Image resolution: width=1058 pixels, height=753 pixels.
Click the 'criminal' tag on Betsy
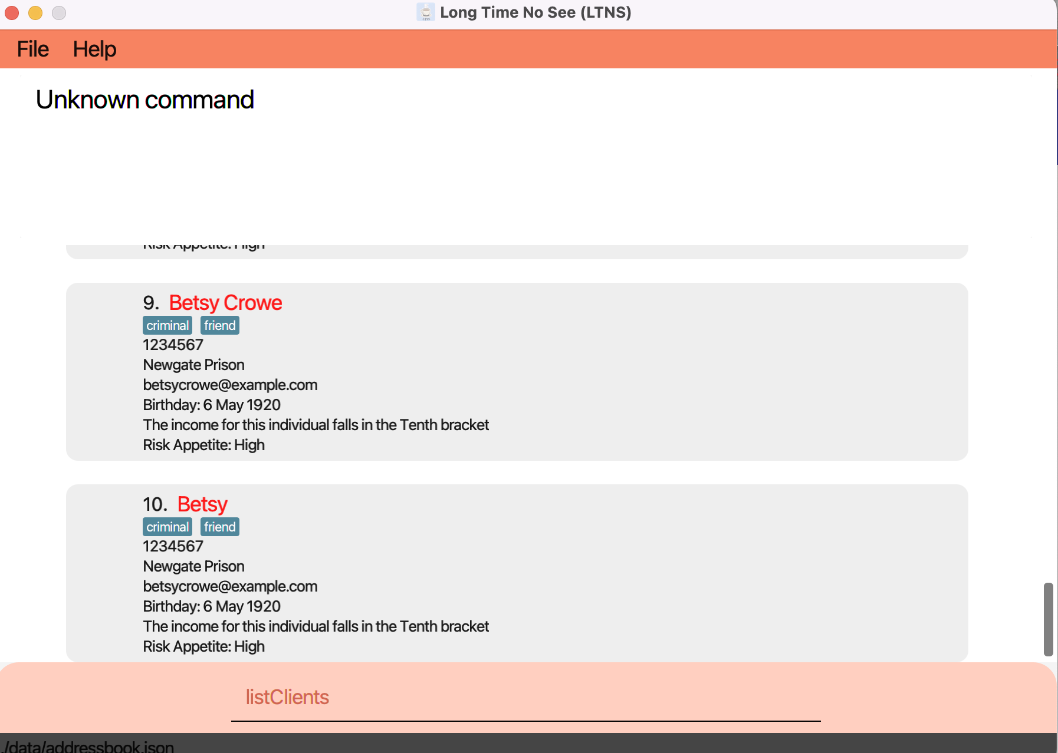click(x=167, y=526)
